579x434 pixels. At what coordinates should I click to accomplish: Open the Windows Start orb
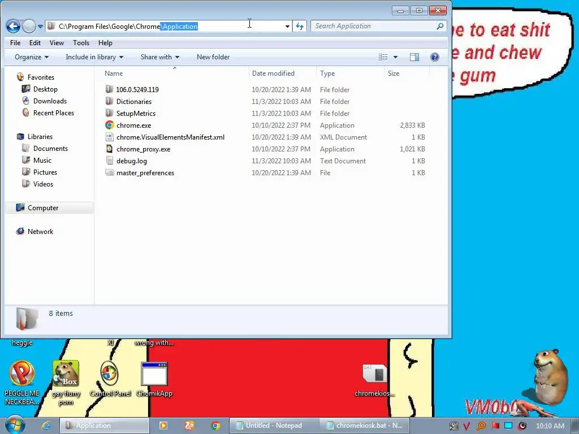coord(15,425)
